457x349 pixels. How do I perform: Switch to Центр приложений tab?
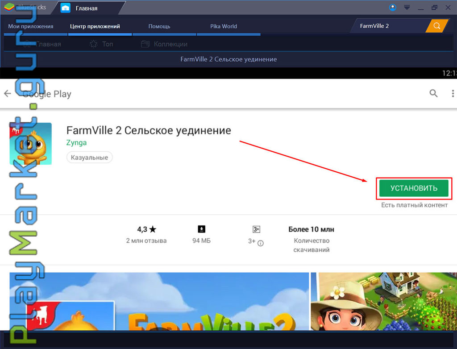coord(95,26)
